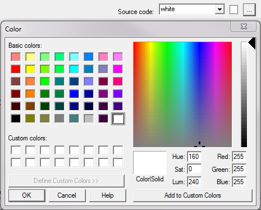Select the white basic color swatch
The image size is (261, 210).
tap(118, 118)
